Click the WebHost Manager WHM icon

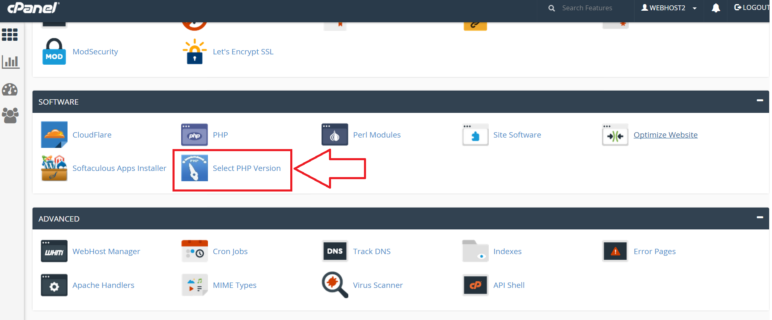[54, 251]
